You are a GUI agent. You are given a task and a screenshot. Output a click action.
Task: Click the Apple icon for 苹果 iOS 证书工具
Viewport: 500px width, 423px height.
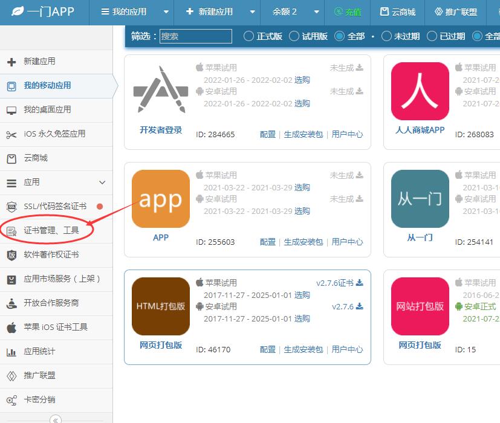pyautogui.click(x=11, y=328)
